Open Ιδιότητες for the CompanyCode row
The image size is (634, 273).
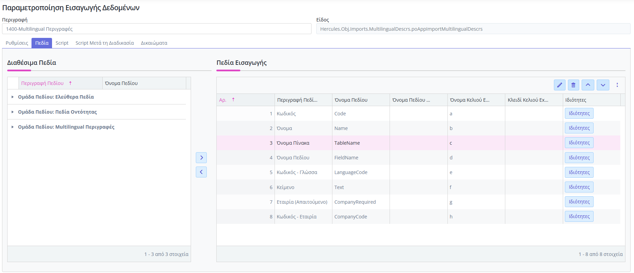click(579, 216)
